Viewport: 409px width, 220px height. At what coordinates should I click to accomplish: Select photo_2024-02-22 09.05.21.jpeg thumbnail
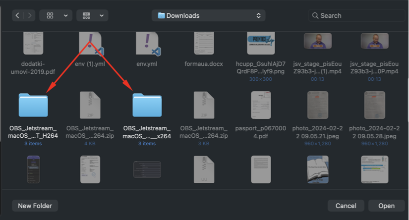tap(318, 105)
